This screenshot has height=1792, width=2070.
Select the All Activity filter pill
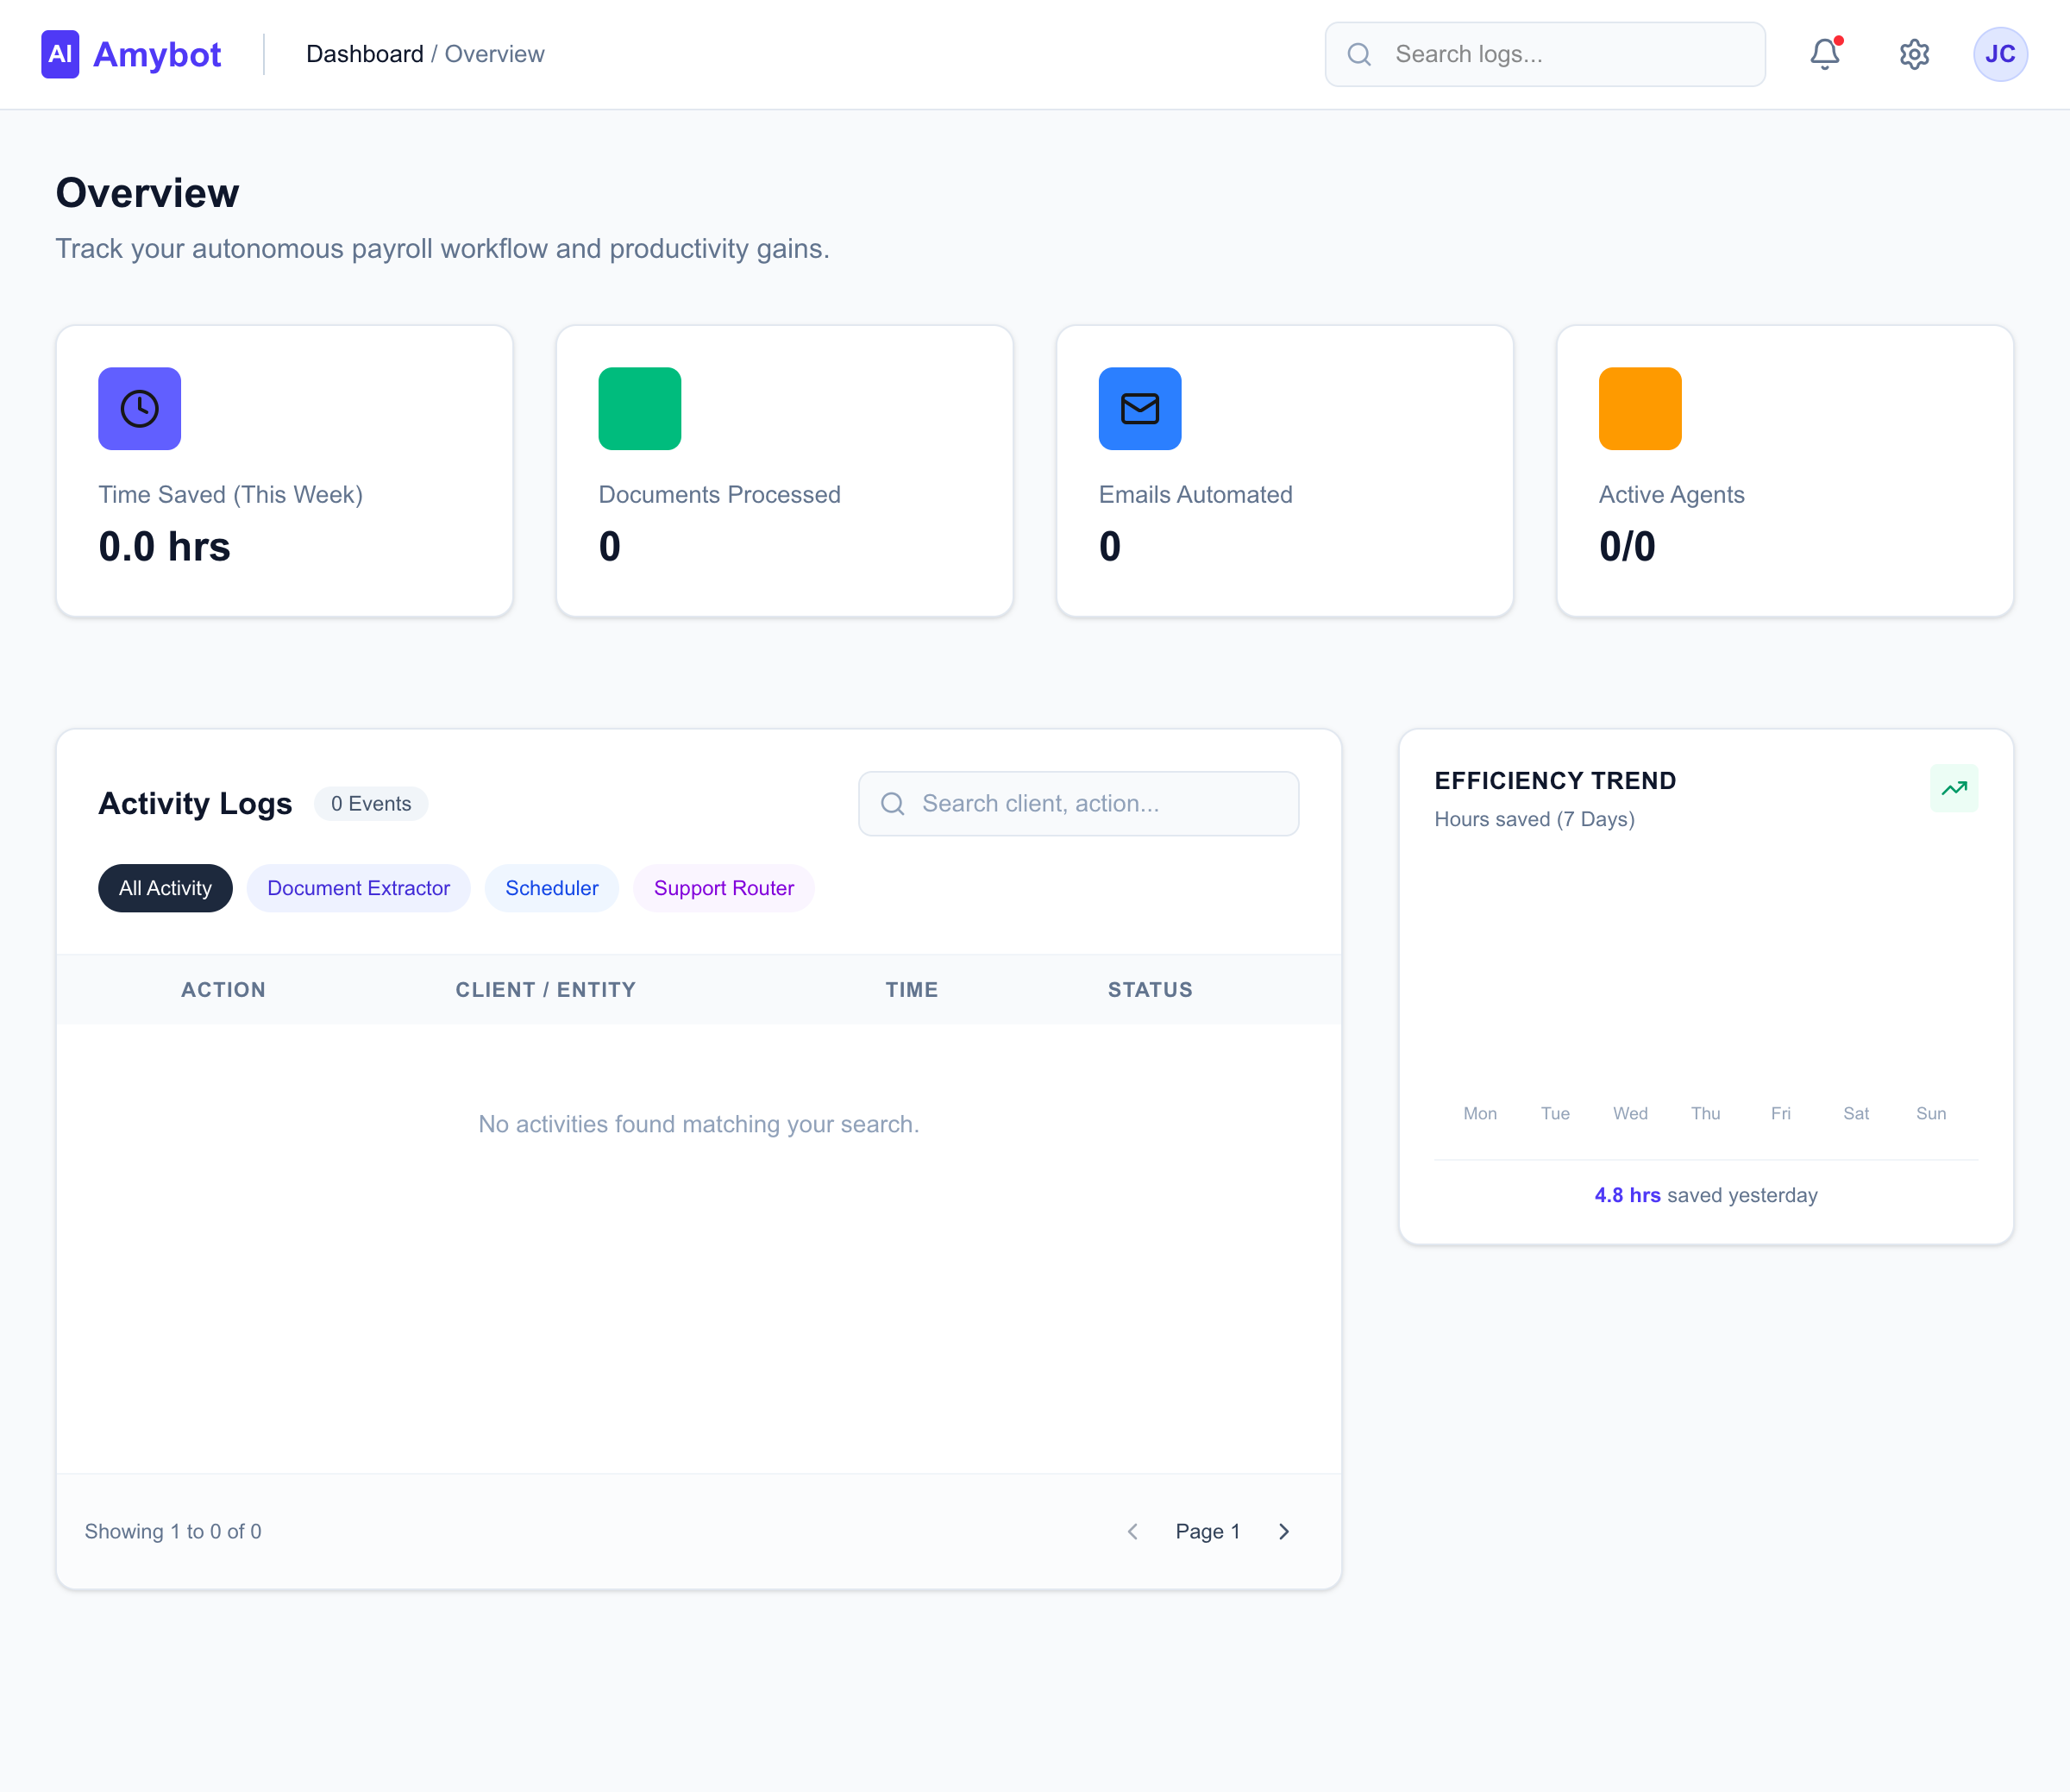tap(165, 888)
